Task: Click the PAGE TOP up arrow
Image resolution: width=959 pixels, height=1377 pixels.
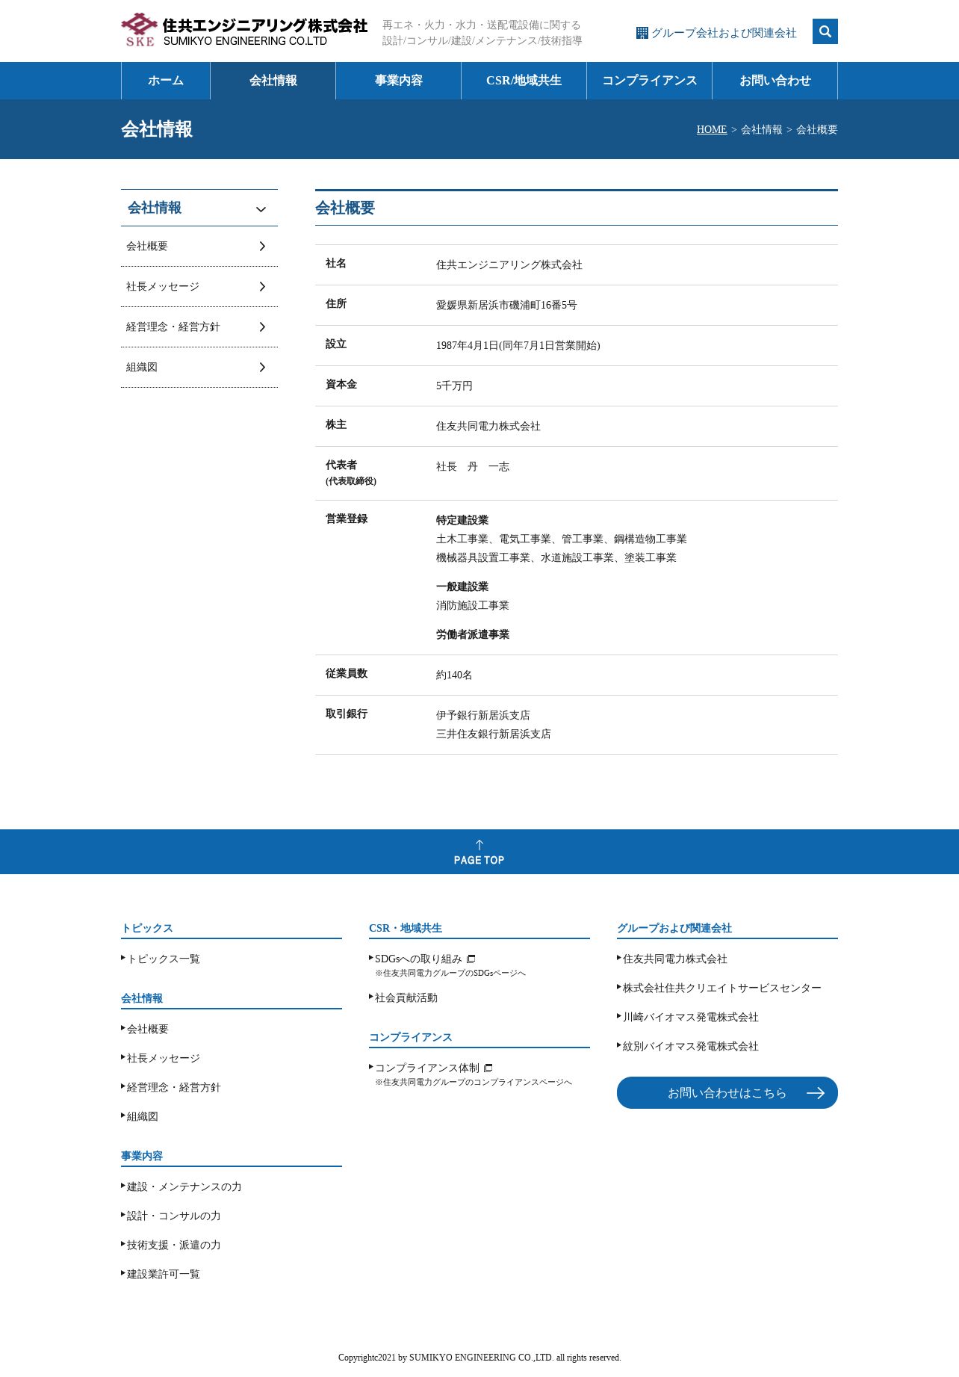Action: click(x=479, y=845)
